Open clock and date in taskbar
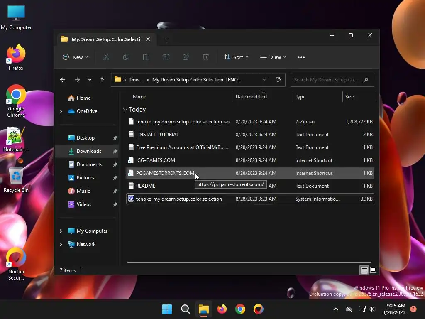The image size is (425, 319). [394, 309]
